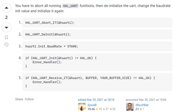Show the answer's activity history
The width and height of the screenshot is (174, 112).
tap(6, 44)
